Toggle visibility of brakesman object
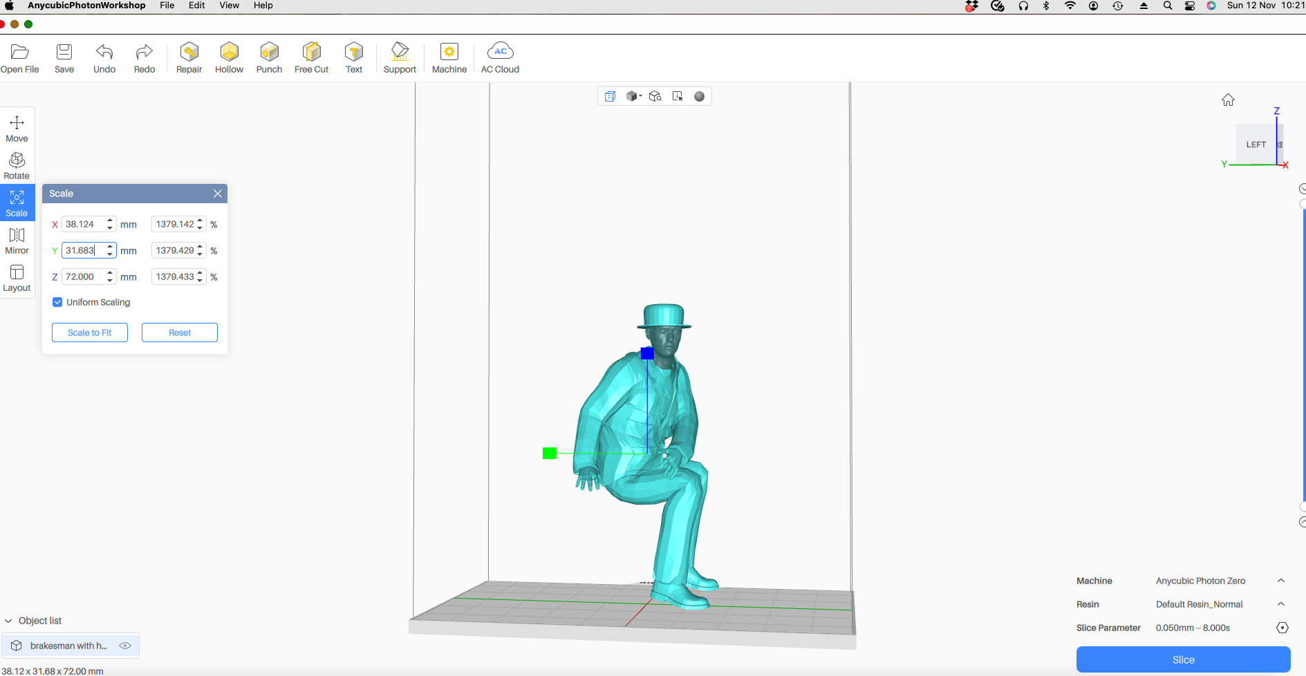 click(x=125, y=645)
